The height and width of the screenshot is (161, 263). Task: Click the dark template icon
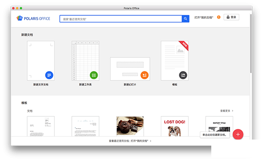183,75
